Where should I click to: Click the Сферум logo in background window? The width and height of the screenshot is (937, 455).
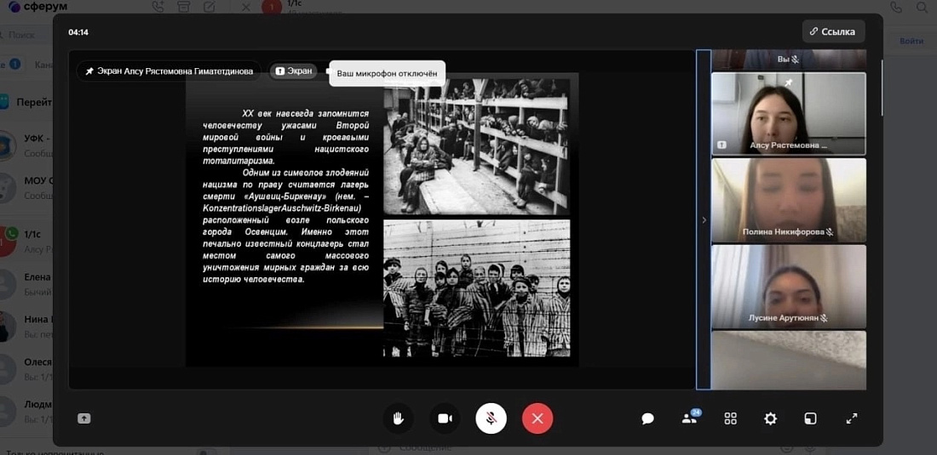click(x=37, y=7)
